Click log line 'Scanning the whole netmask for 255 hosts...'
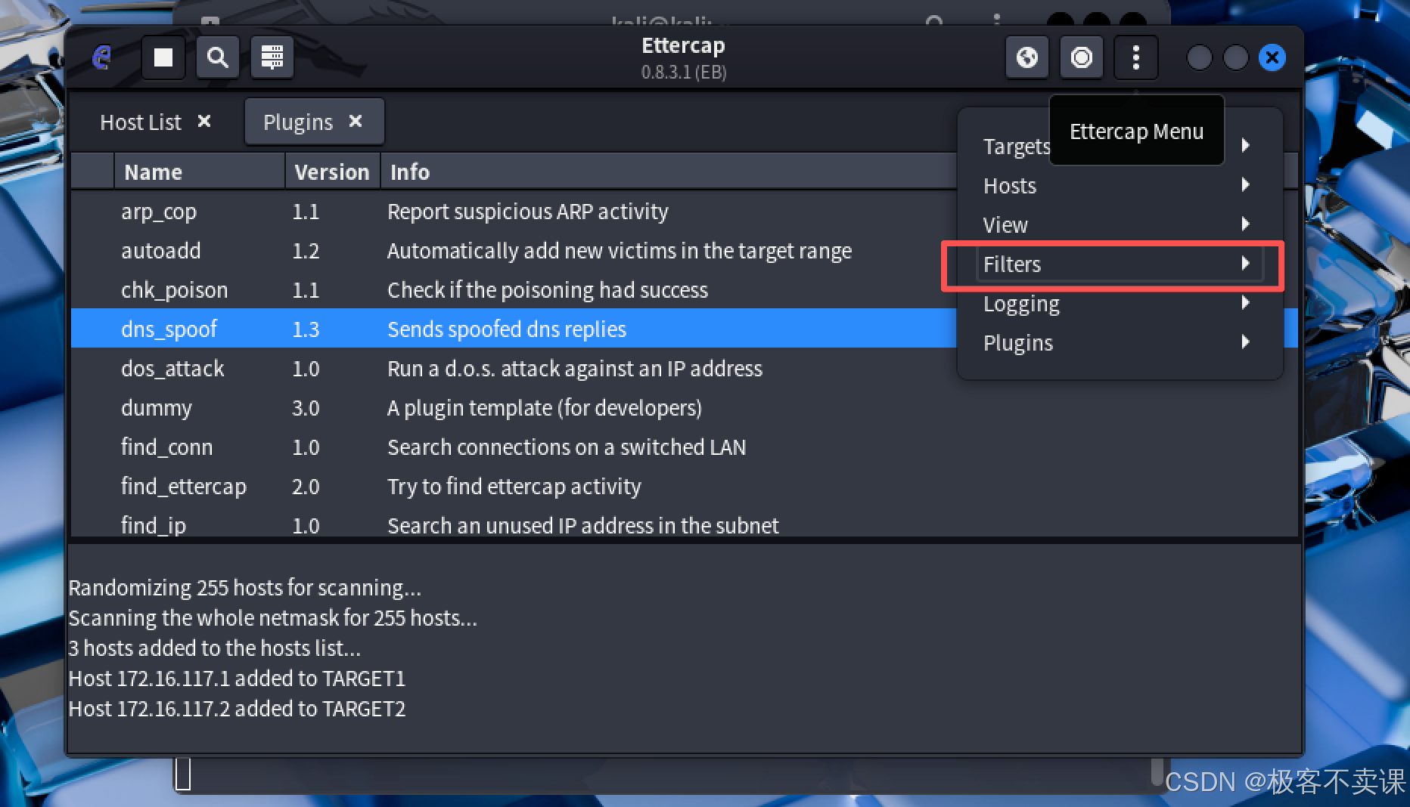 click(272, 618)
